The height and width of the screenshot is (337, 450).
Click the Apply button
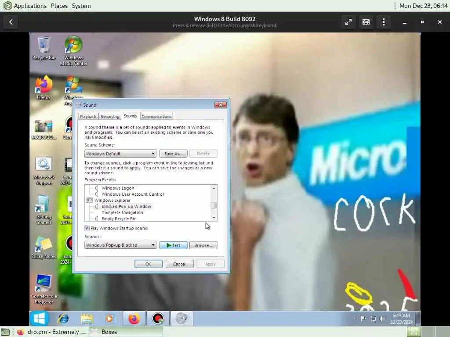tap(210, 264)
